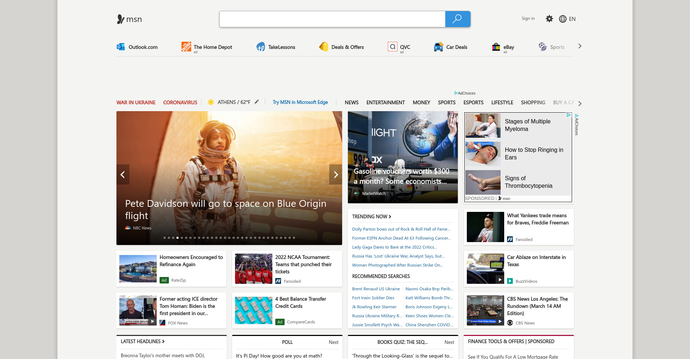Open Lady Gaga trending link
The image size is (690, 359).
pos(395,247)
